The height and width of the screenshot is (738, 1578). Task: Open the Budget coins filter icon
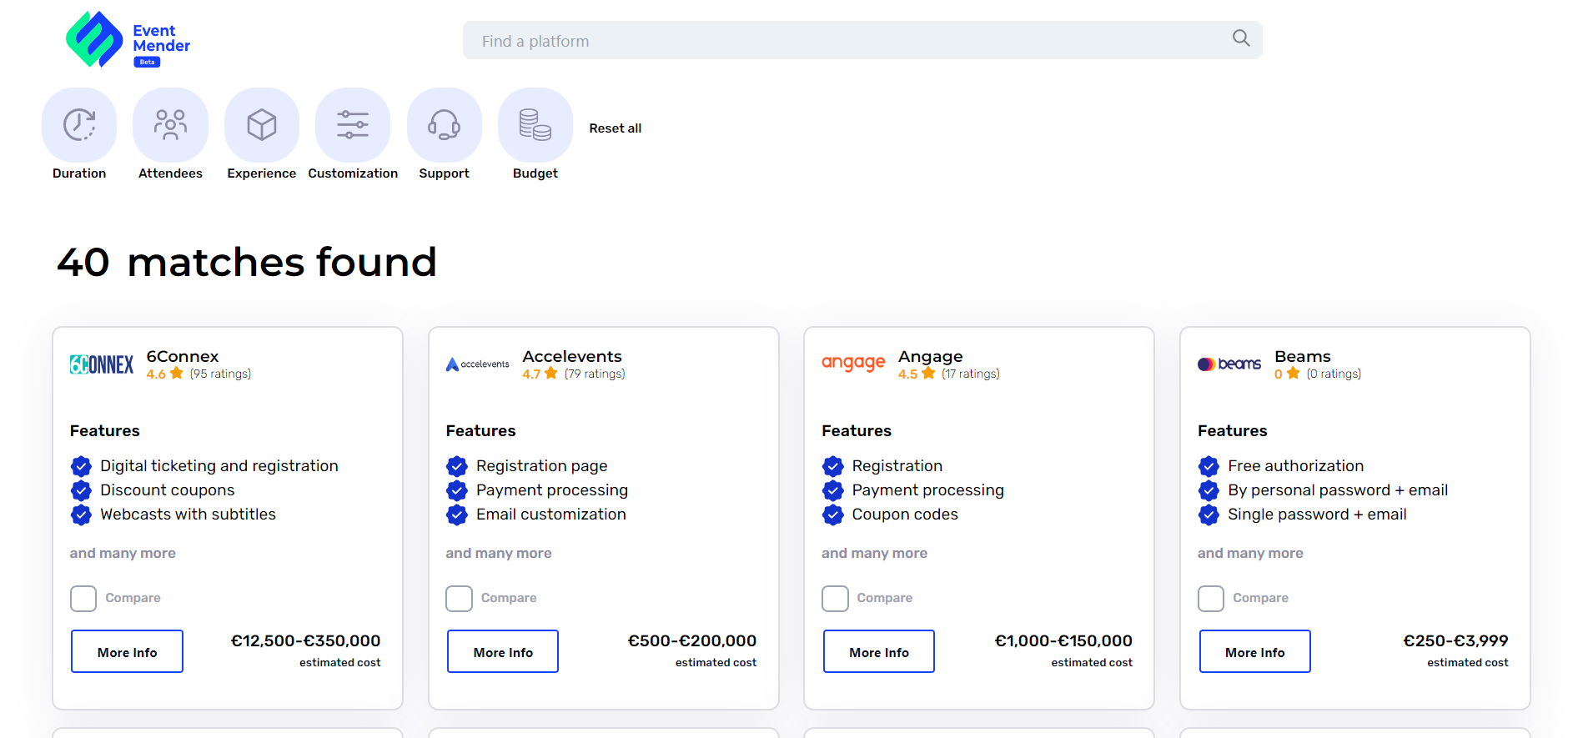coord(535,125)
